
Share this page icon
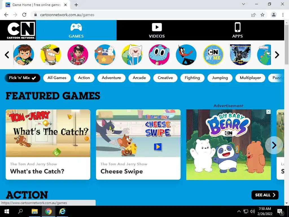point(253,15)
